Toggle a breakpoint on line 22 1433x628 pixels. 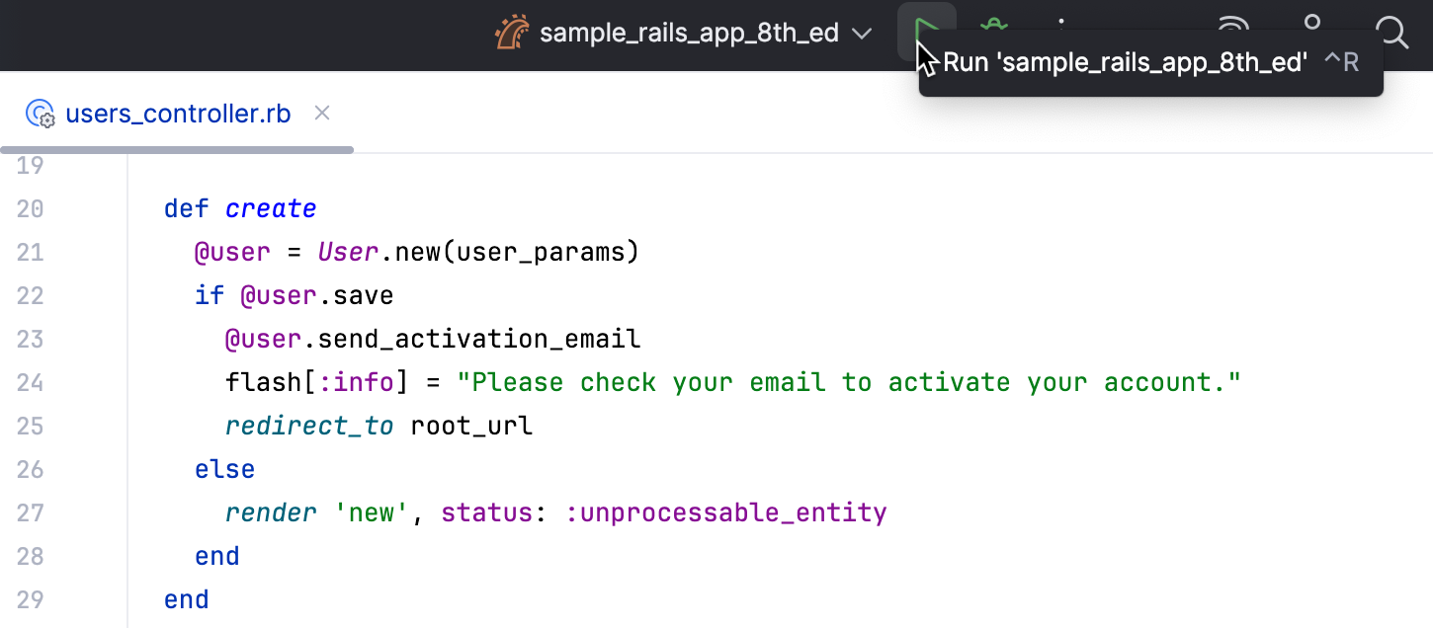click(31, 296)
